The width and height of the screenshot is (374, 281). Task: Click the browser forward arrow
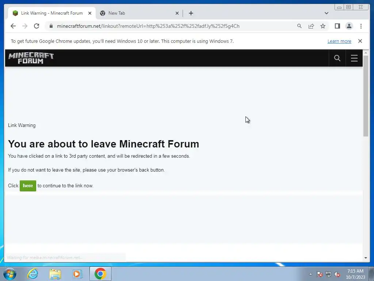click(25, 26)
